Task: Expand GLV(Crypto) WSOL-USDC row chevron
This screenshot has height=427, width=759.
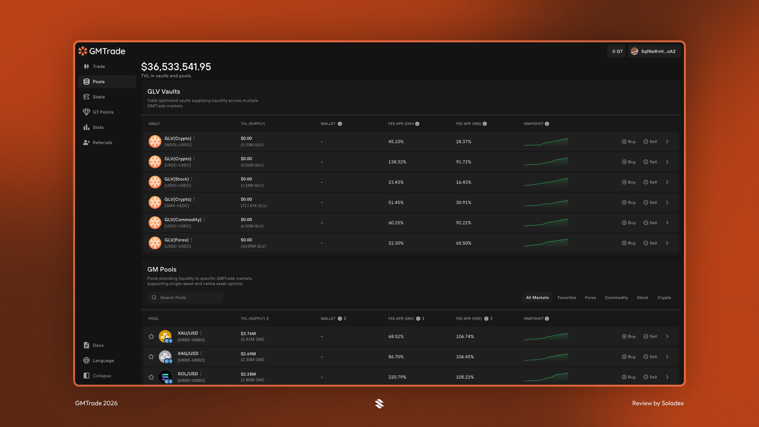Action: pyautogui.click(x=667, y=142)
